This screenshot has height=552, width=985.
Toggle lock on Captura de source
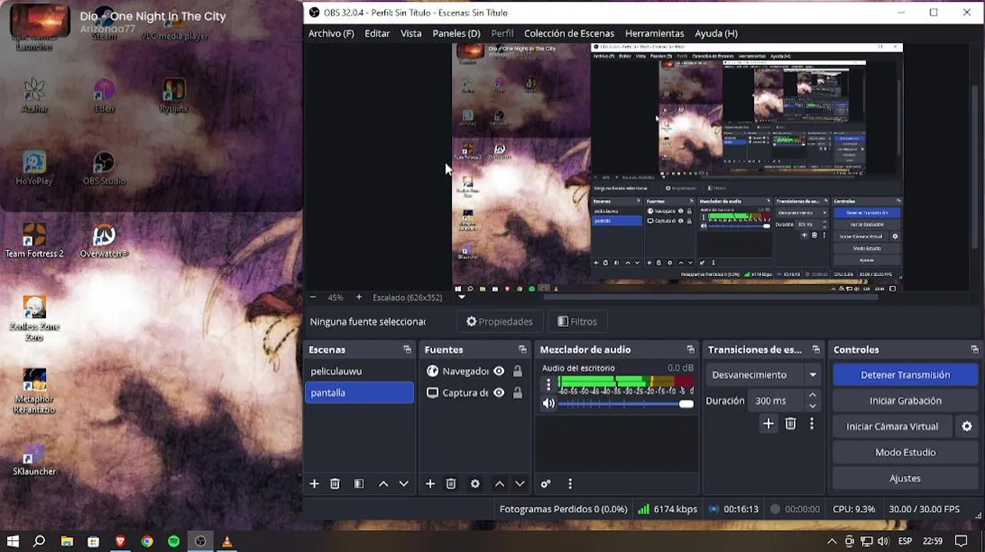coord(518,393)
